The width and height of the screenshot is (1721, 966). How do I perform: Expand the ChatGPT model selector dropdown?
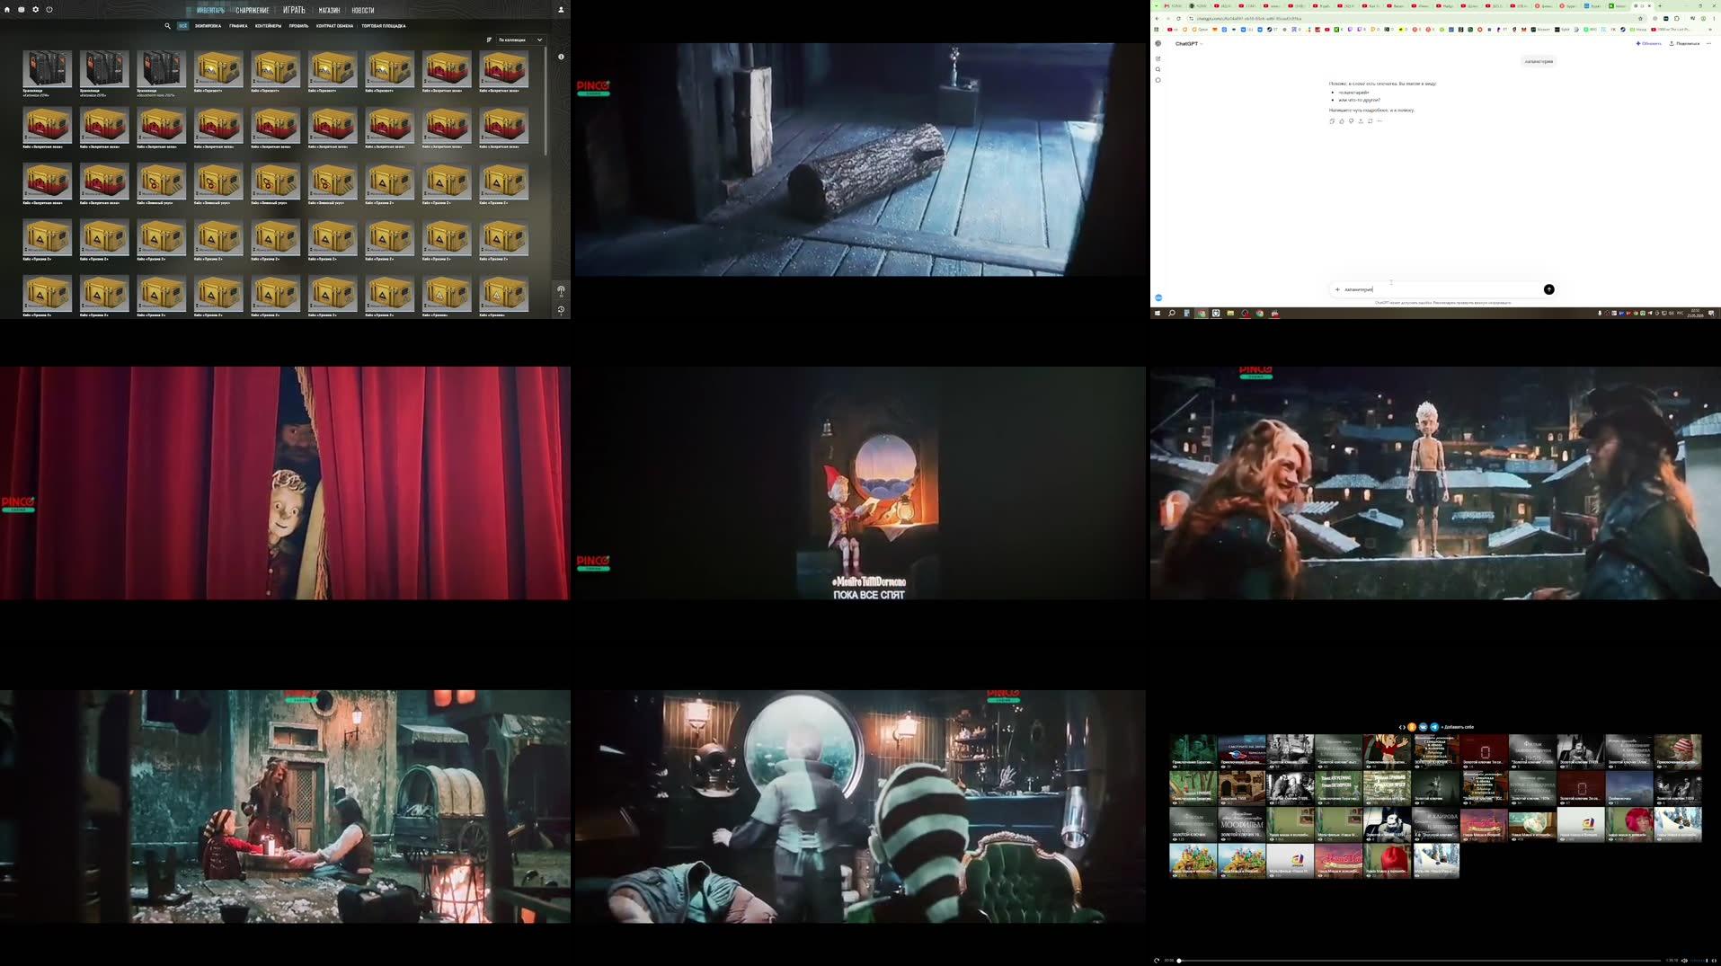pos(1188,43)
